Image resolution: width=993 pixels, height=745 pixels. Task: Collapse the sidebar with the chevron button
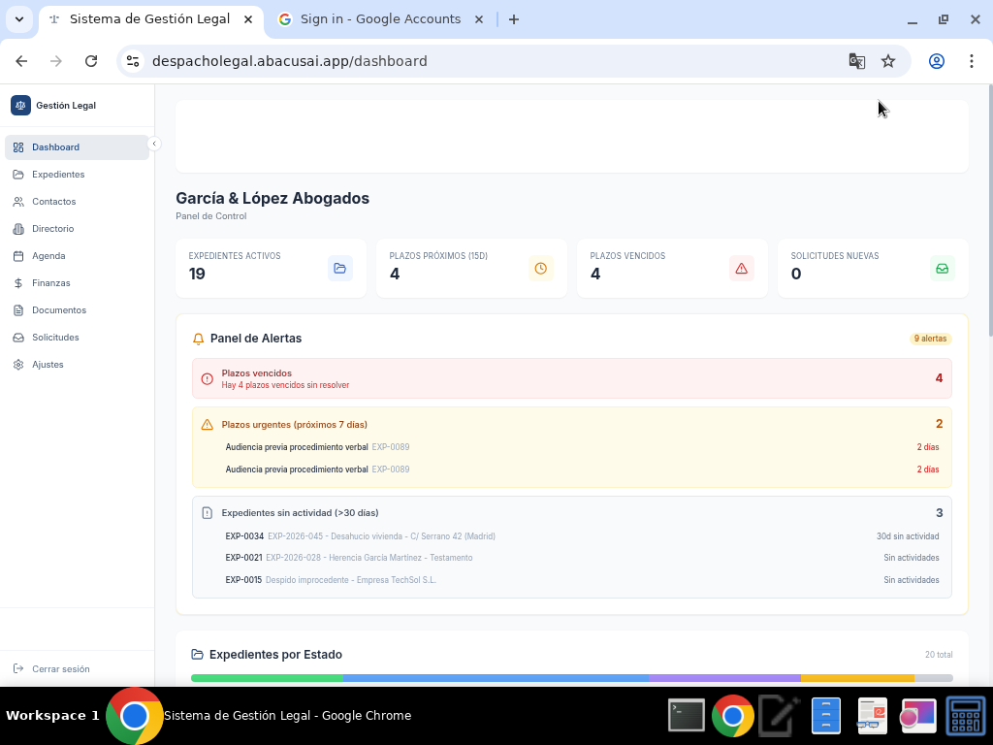[153, 144]
